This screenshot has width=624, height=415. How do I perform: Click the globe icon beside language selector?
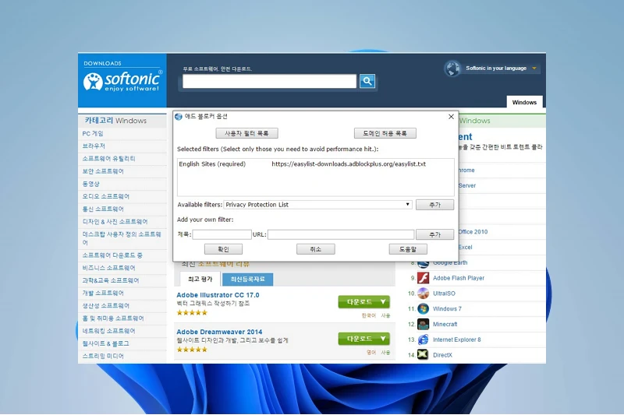452,69
